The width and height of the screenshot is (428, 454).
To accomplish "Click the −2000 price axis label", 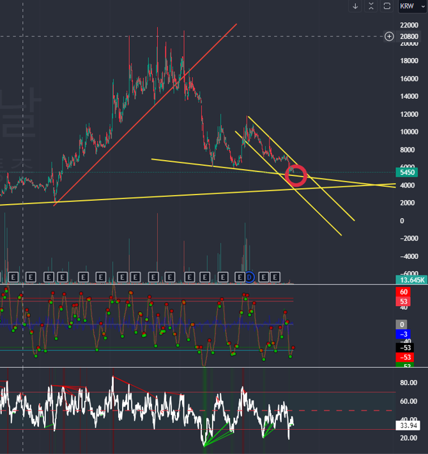I will pyautogui.click(x=409, y=238).
